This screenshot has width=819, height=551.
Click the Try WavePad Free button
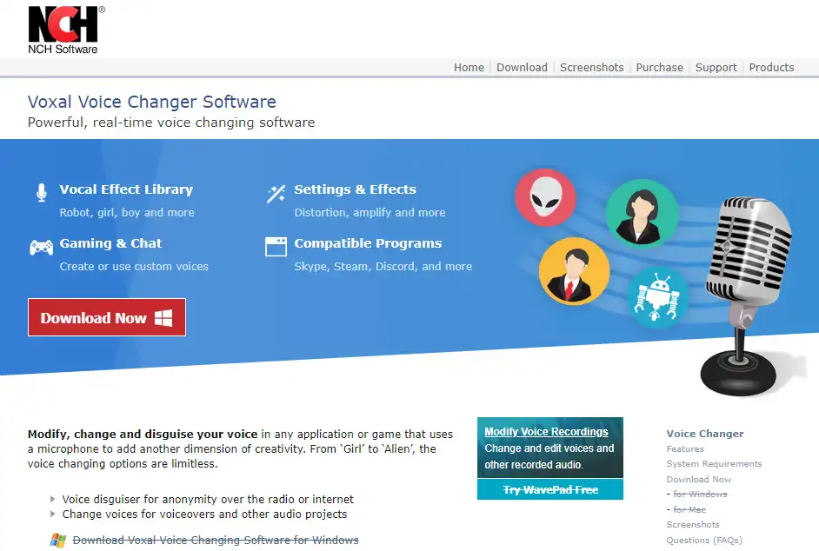[x=550, y=489]
